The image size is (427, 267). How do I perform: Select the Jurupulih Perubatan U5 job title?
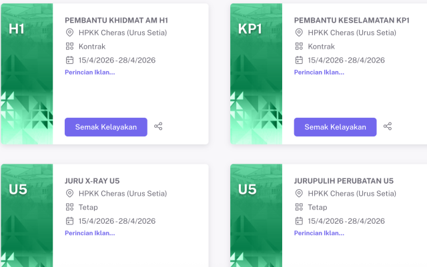click(x=344, y=180)
